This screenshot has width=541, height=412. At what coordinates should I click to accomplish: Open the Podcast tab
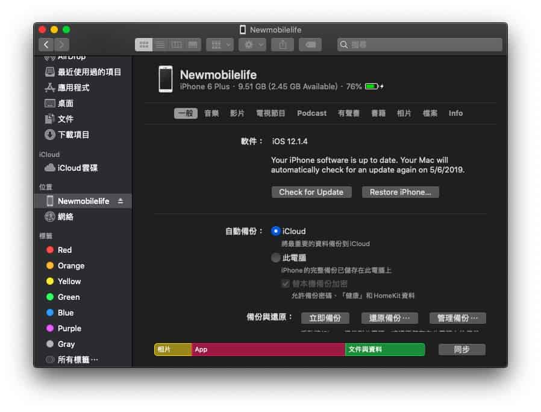pos(311,113)
